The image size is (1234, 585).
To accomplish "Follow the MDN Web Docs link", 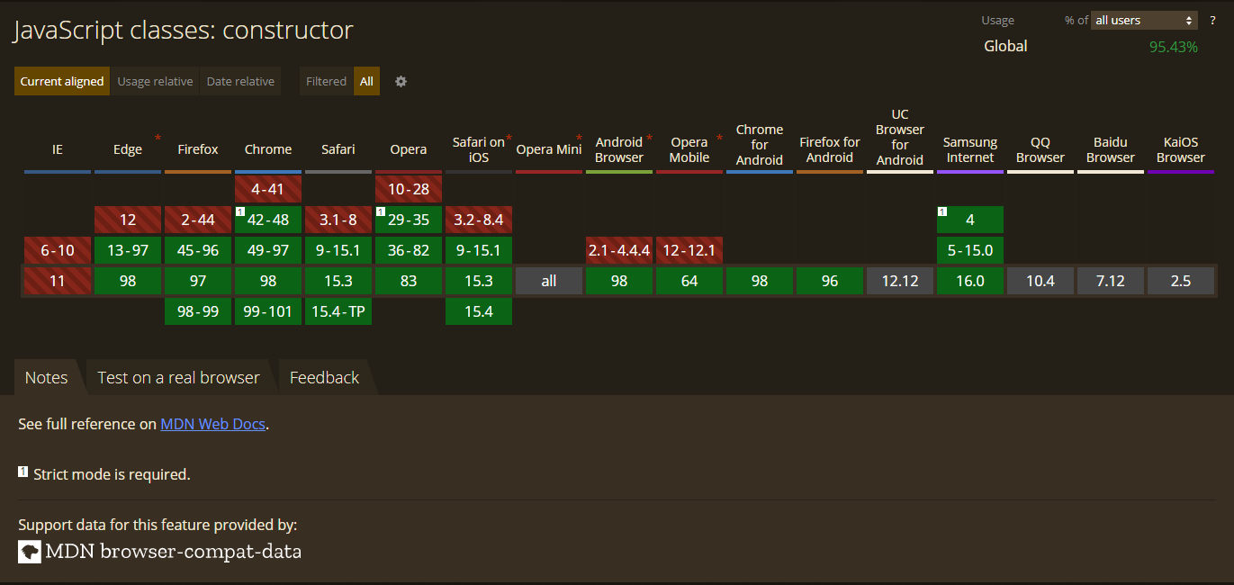I will click(212, 424).
